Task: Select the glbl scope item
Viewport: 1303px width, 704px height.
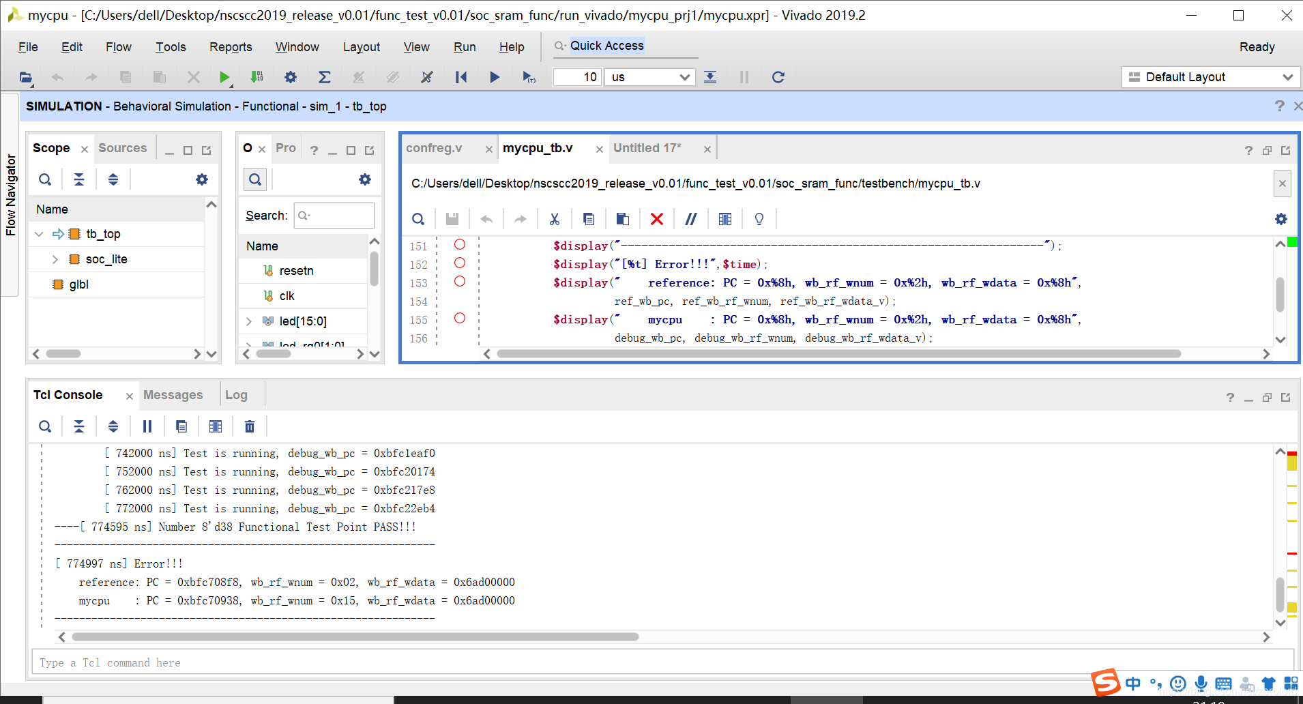Action: tap(79, 284)
